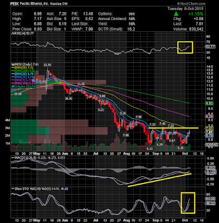The image size is (219, 223).
Task: Click the 64.08 stochastic tag on right axis
Action: (x=211, y=198)
